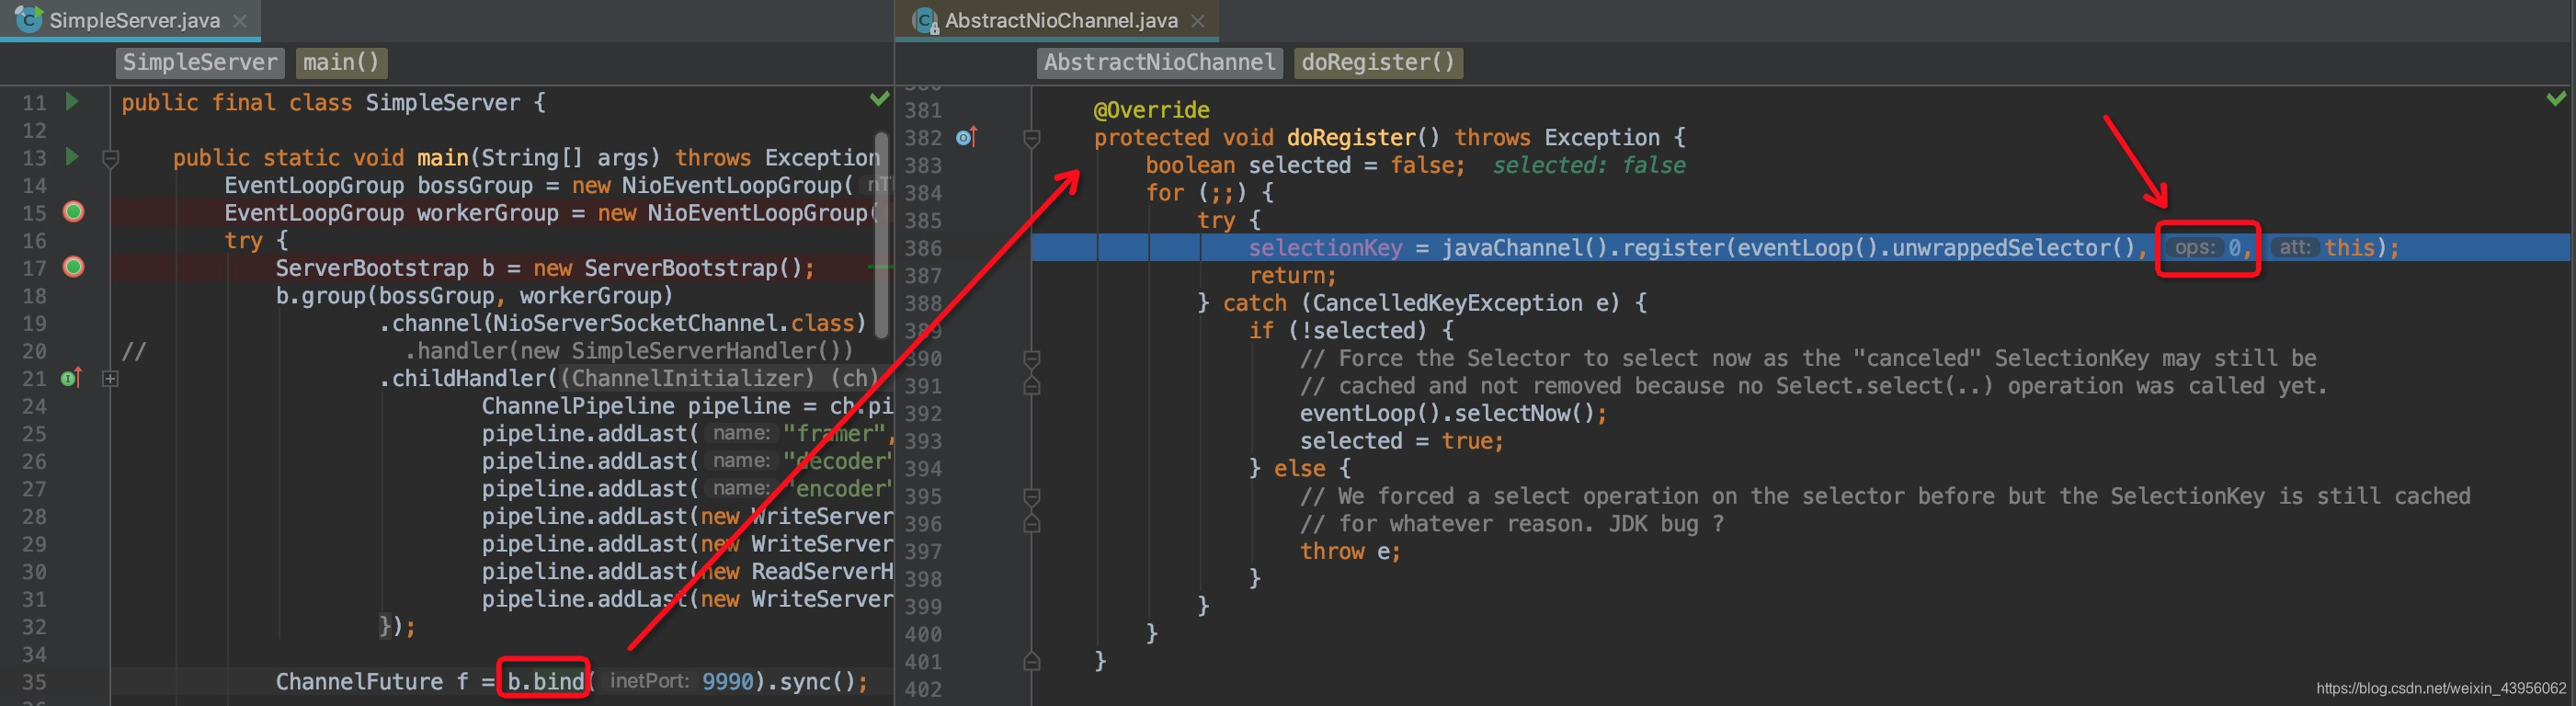
Task: Click the run arrow on line 11
Action: (72, 101)
